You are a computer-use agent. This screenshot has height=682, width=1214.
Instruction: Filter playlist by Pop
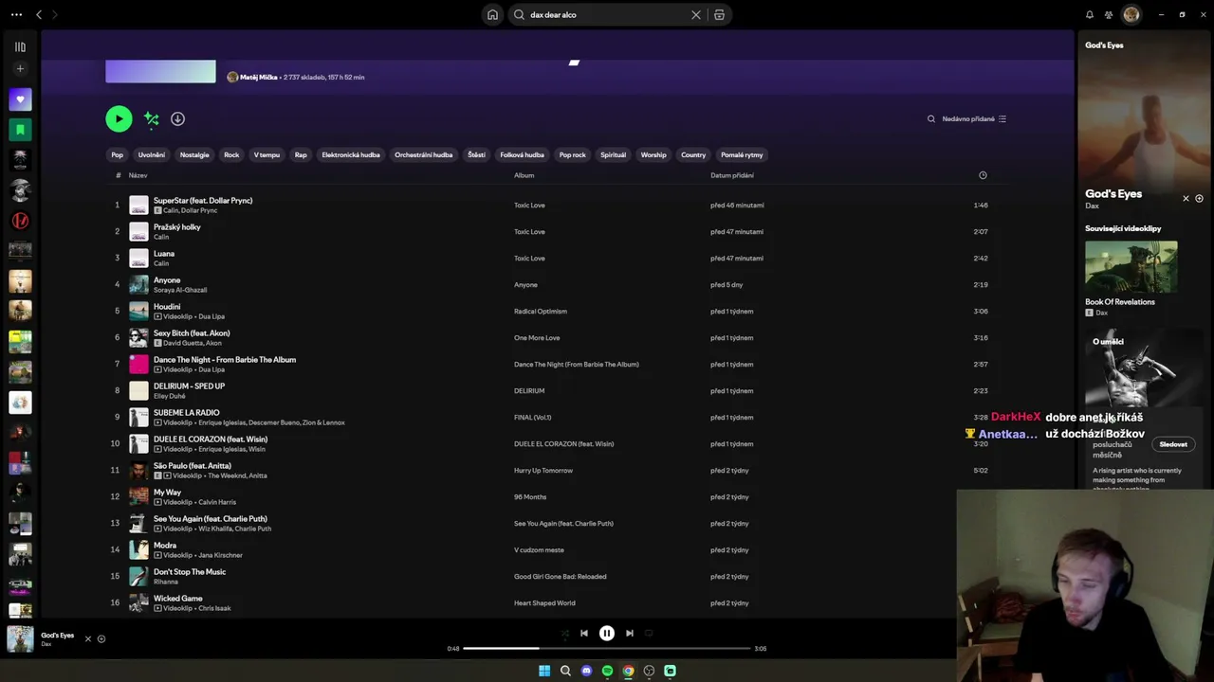coord(117,155)
